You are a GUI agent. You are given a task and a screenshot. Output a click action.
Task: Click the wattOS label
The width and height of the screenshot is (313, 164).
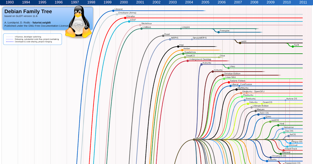(x=275, y=120)
